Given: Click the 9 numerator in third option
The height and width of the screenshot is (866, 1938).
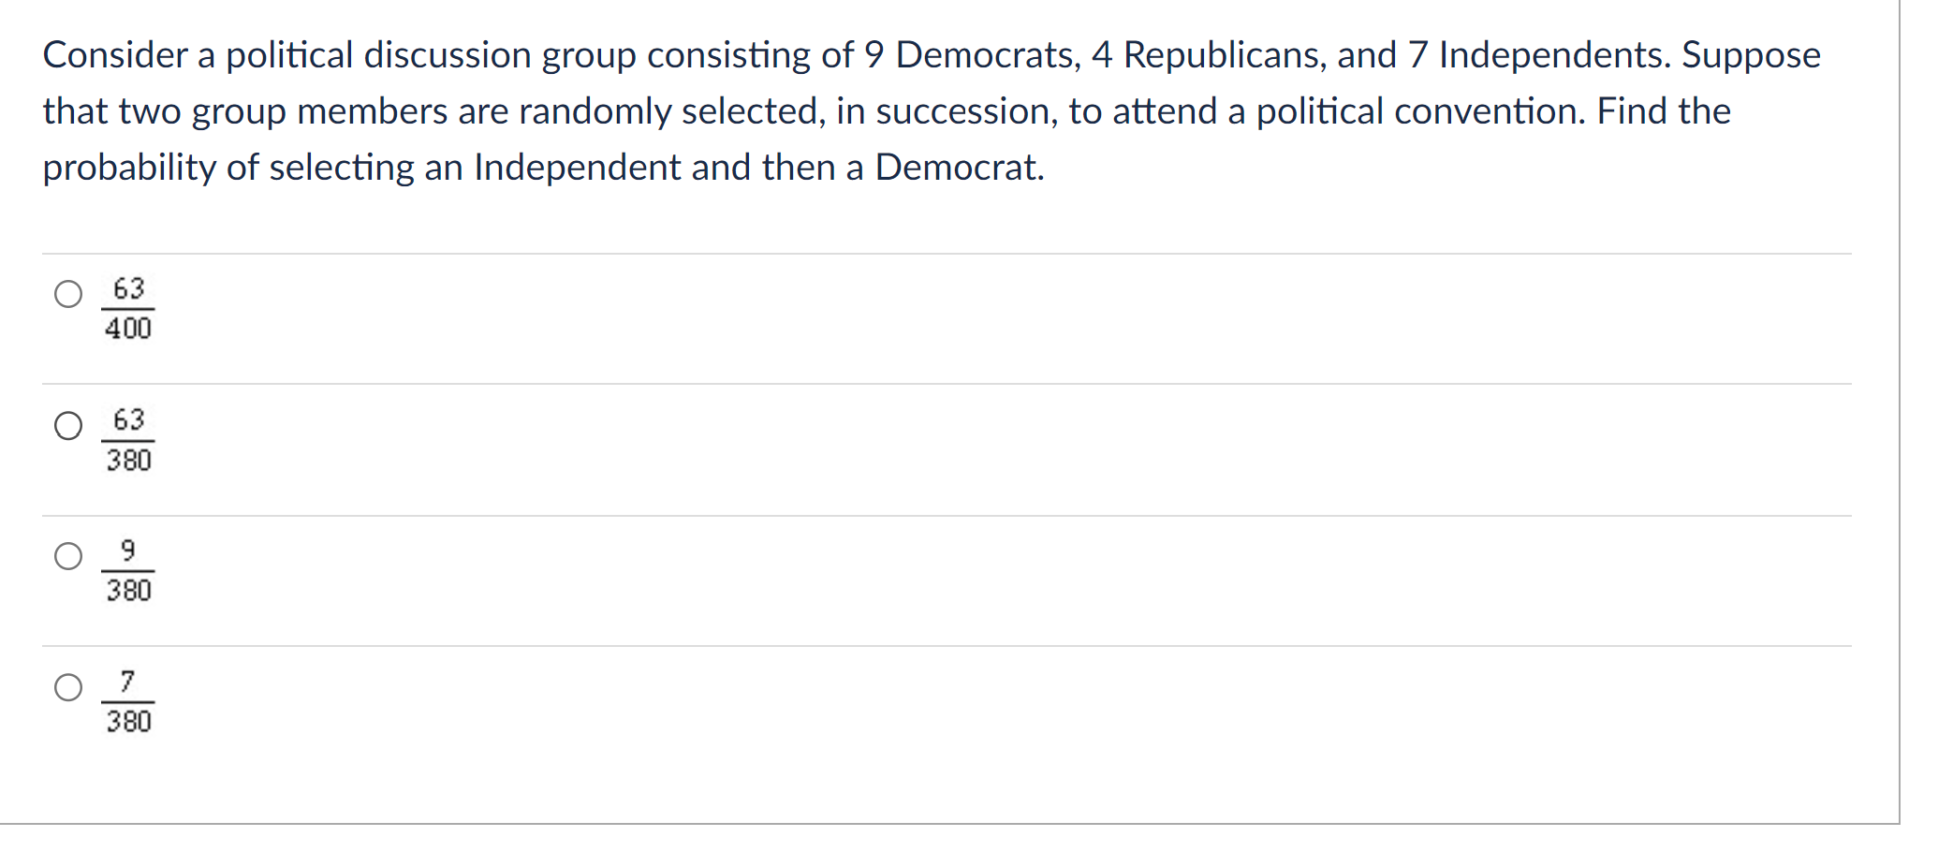Looking at the screenshot, I should [126, 550].
